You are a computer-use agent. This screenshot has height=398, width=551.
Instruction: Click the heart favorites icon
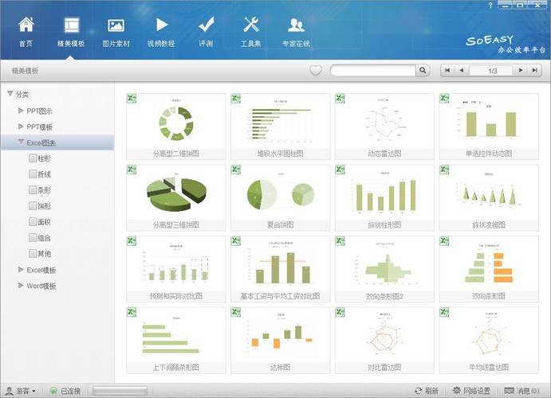[x=316, y=71]
